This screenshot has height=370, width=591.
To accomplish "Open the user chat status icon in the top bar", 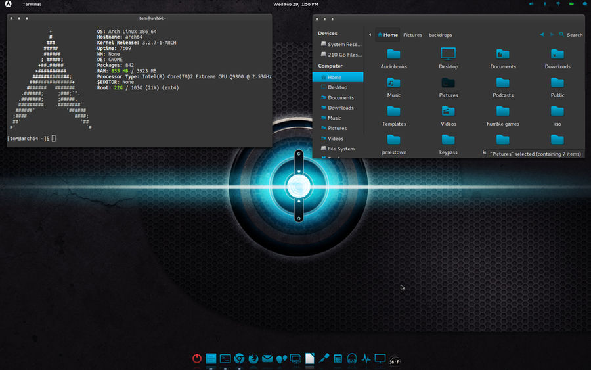I will pyautogui.click(x=585, y=4).
